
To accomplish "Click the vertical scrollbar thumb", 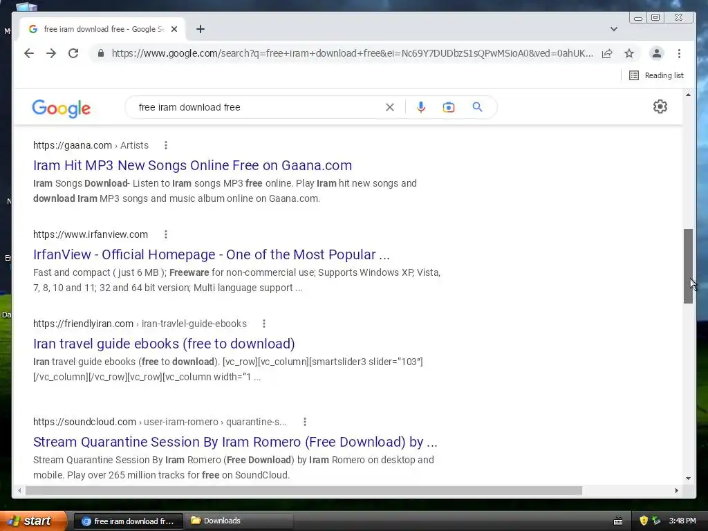I will coord(688,266).
